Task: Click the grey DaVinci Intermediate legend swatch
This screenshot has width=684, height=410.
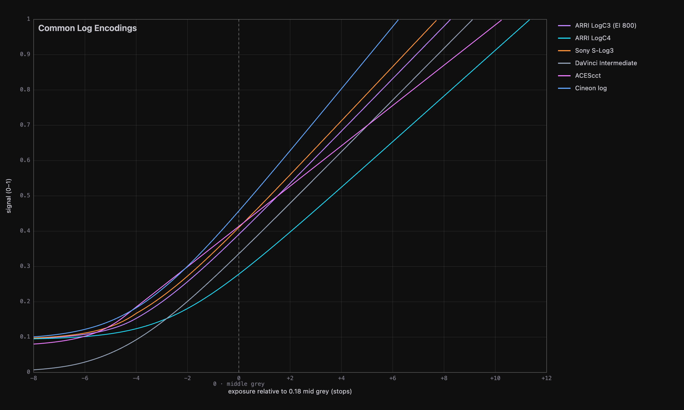Action: [564, 63]
